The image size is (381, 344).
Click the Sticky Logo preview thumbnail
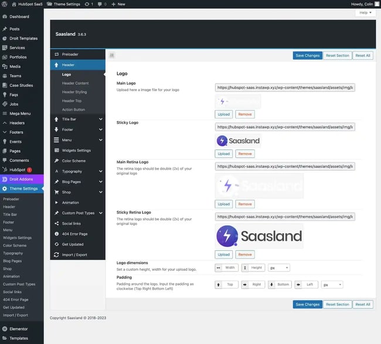(x=238, y=141)
